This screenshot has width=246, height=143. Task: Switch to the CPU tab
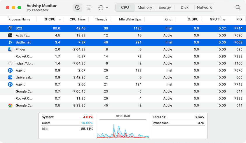(125, 8)
